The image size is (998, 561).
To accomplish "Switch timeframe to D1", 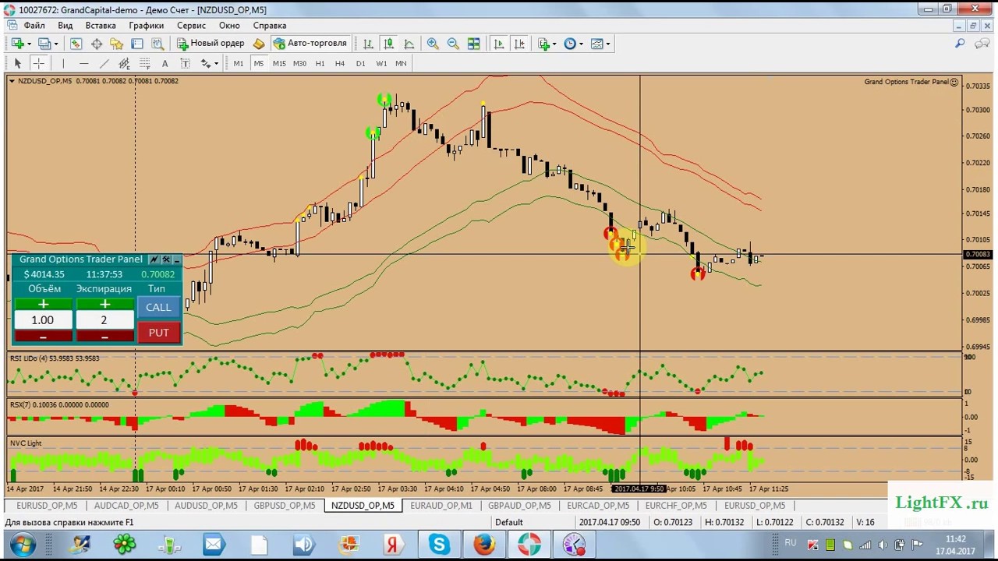I will click(x=360, y=63).
